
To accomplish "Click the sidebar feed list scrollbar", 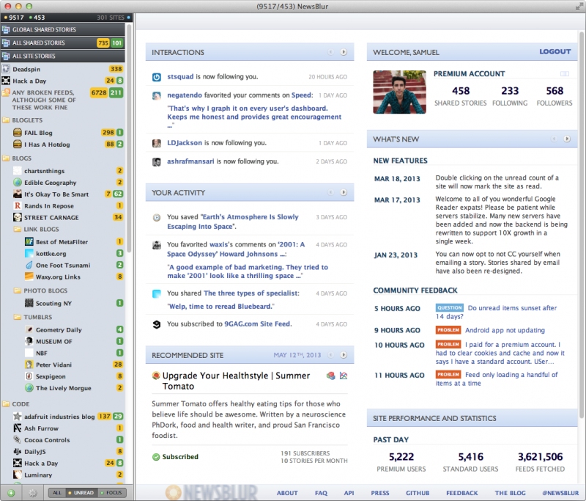I will click(x=129, y=139).
